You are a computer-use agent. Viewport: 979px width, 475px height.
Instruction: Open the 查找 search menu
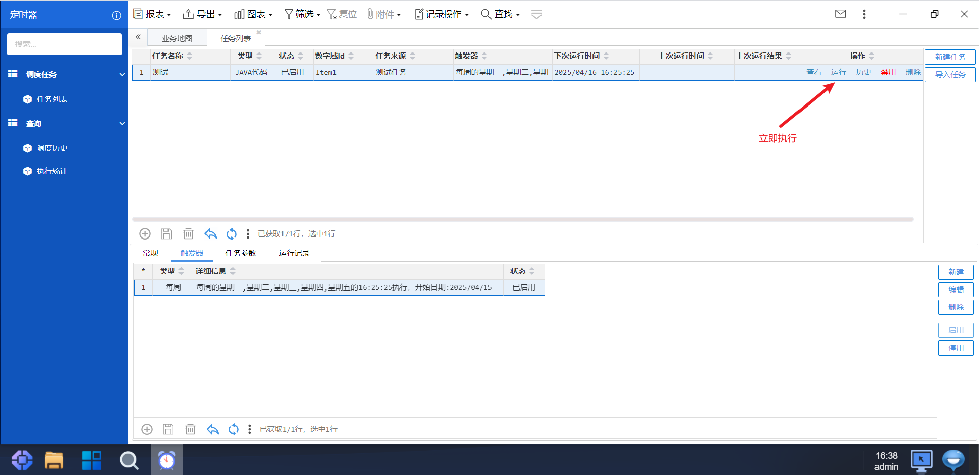pos(500,14)
